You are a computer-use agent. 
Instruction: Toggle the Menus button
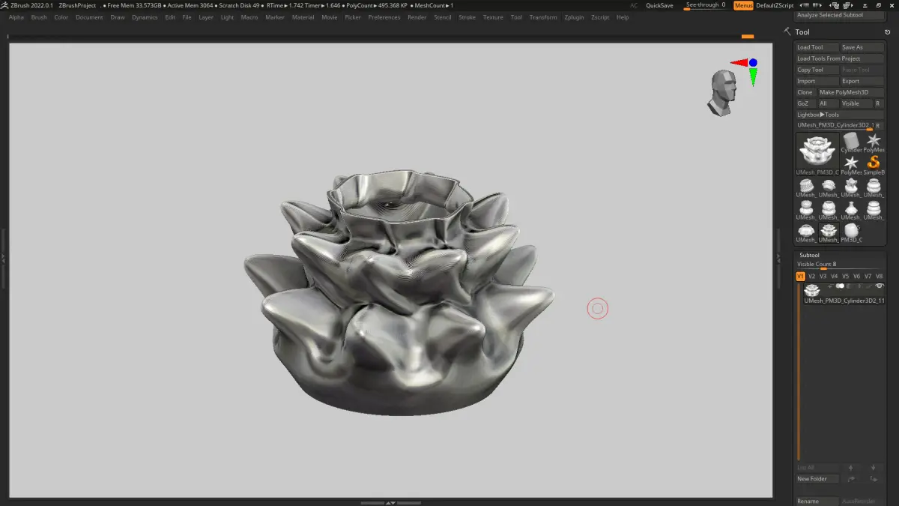coord(743,5)
